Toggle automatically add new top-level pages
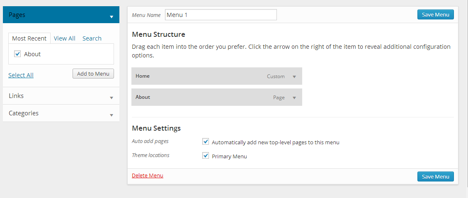Image resolution: width=468 pixels, height=198 pixels. point(205,141)
